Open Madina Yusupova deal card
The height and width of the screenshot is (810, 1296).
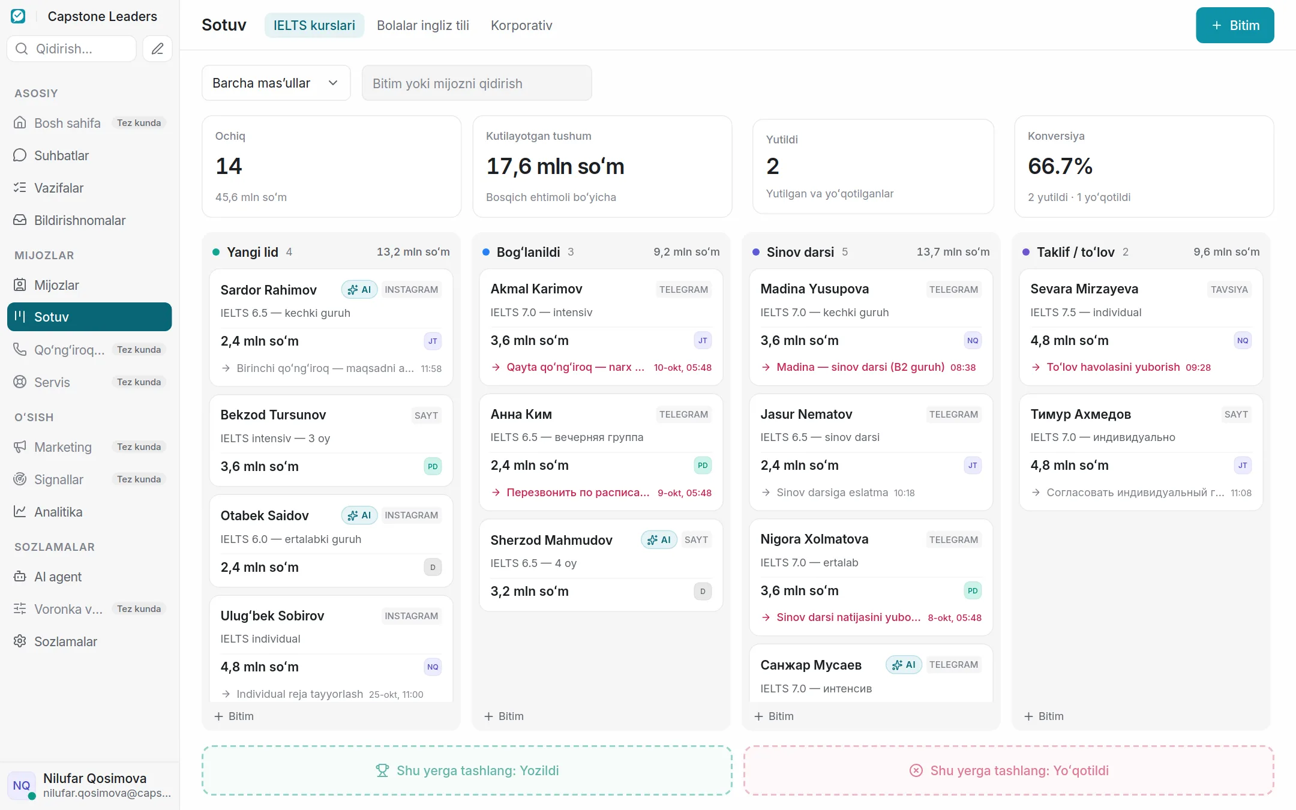point(871,327)
